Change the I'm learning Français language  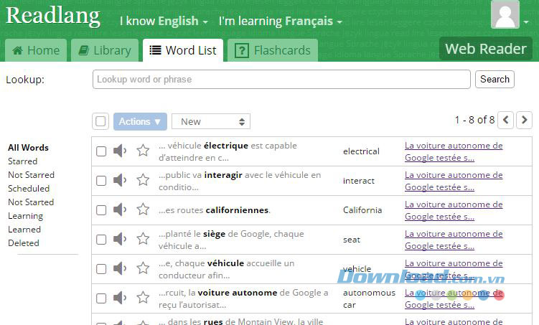pos(280,22)
